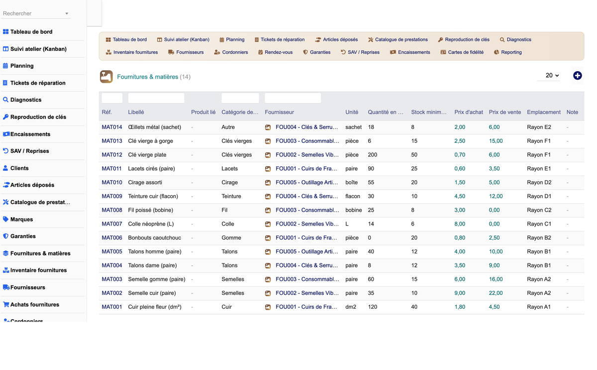Open Garanties in top navigation bar
Viewport: 597px width, 370px height.
[x=317, y=52]
